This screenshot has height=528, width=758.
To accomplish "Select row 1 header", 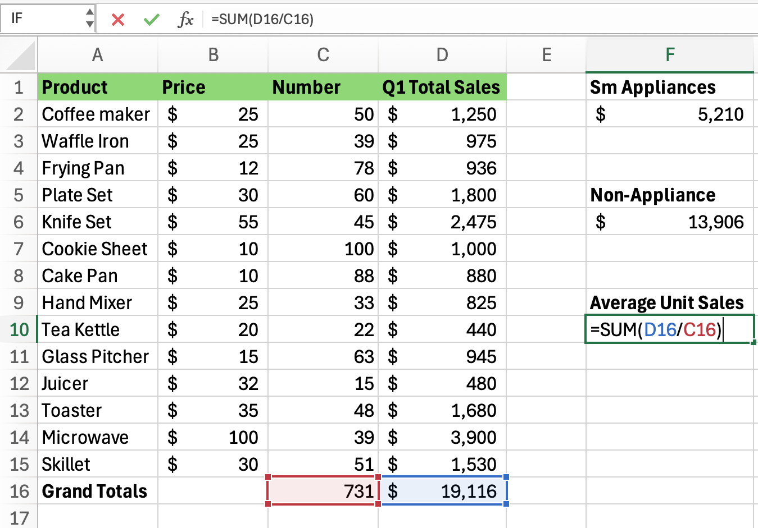I will pos(19,87).
